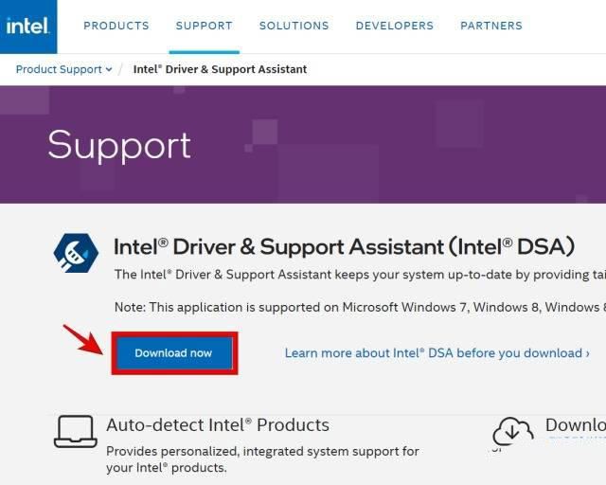Viewport: 606px width, 485px height.
Task: Open the Solutions menu
Action: coord(294,26)
